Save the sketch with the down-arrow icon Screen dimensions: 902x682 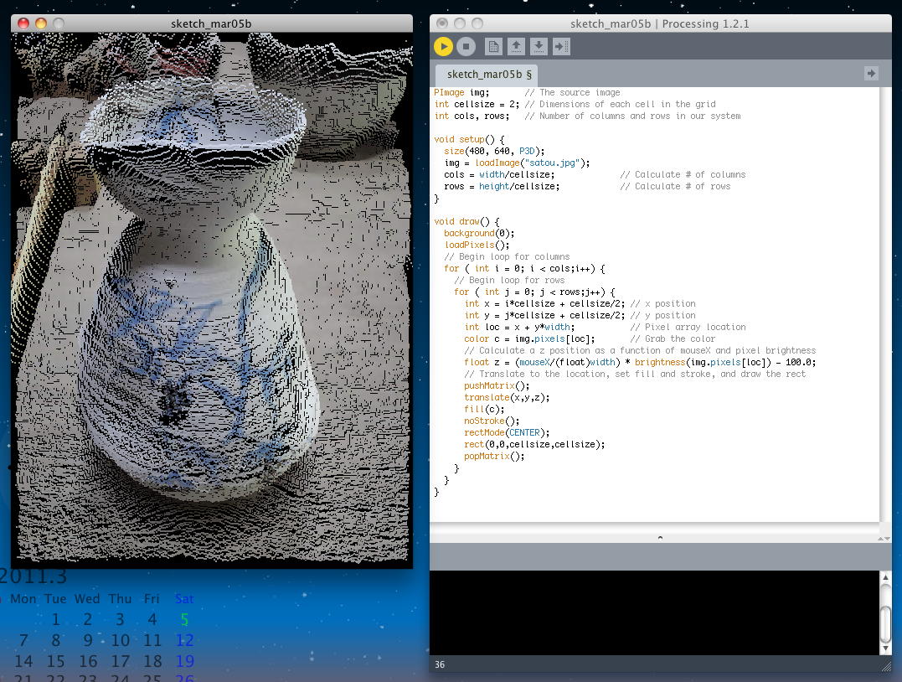[539, 47]
